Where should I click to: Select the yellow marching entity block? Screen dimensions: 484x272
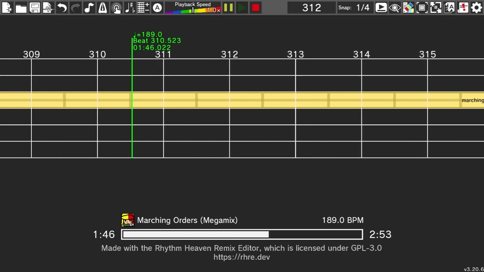tap(242, 100)
